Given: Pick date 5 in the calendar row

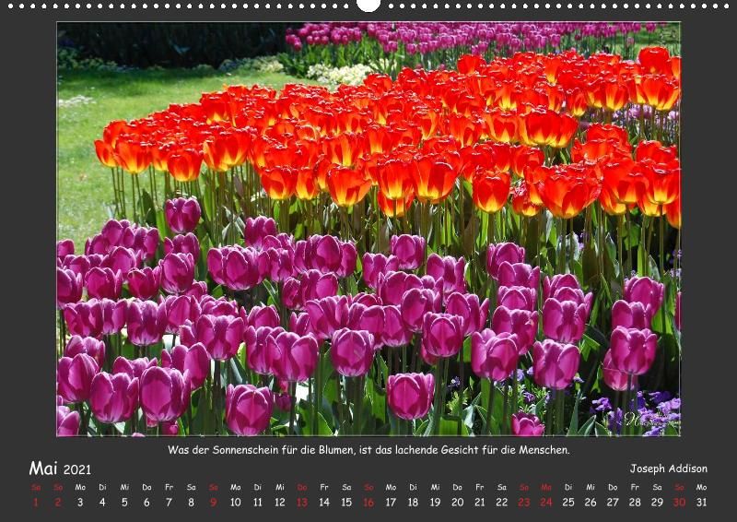Looking at the screenshot, I should [124, 503].
